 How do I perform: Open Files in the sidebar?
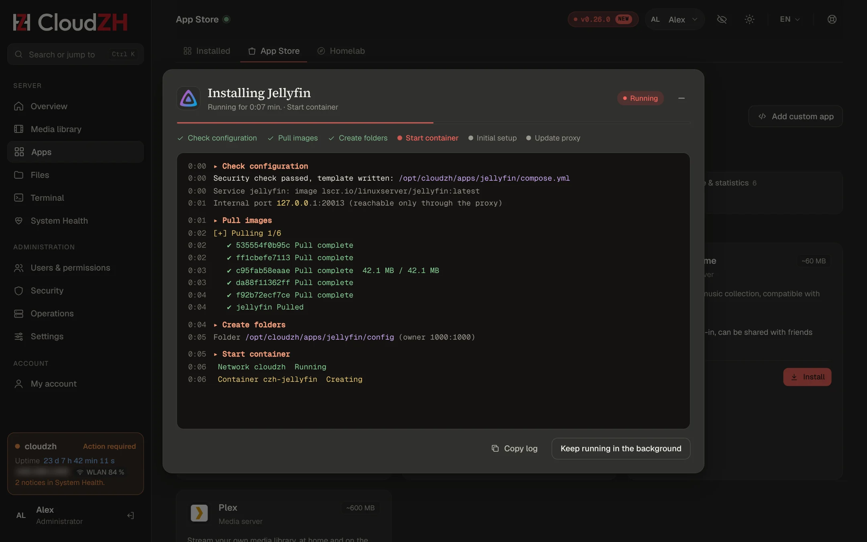(75, 175)
